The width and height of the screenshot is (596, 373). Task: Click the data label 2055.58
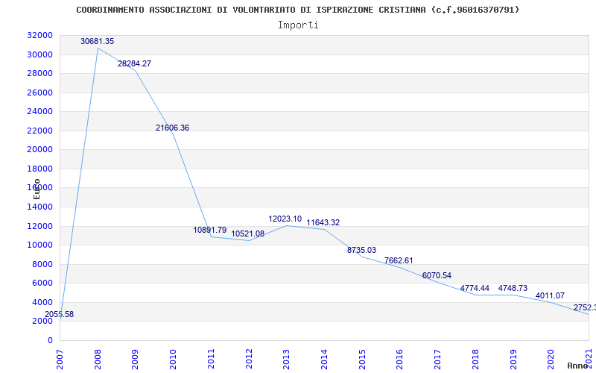pyautogui.click(x=59, y=314)
